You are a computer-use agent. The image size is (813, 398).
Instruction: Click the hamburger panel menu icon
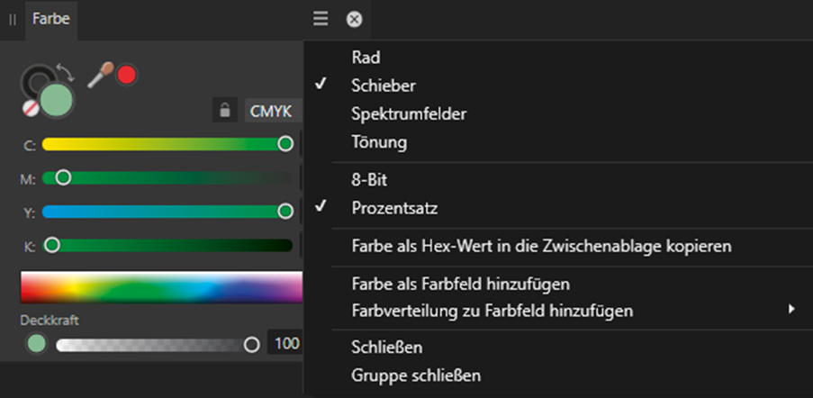(x=321, y=19)
